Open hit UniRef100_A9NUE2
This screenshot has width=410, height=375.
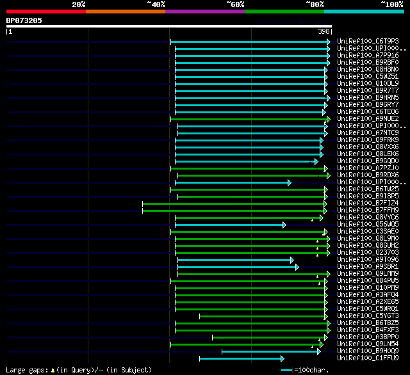(x=368, y=119)
